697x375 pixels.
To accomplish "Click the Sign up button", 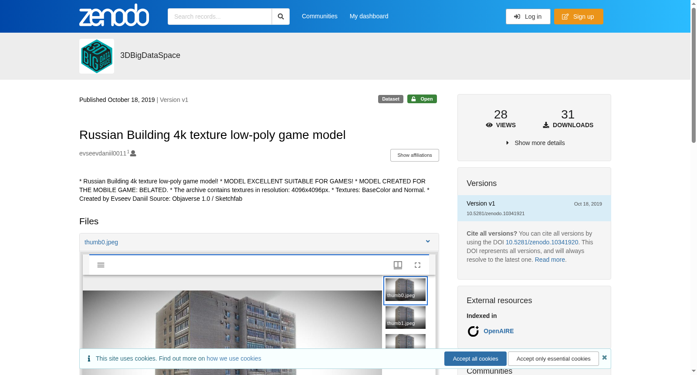I will click(579, 17).
